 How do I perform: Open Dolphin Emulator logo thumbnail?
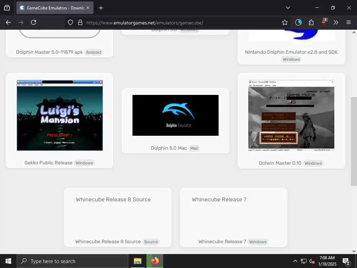point(175,115)
